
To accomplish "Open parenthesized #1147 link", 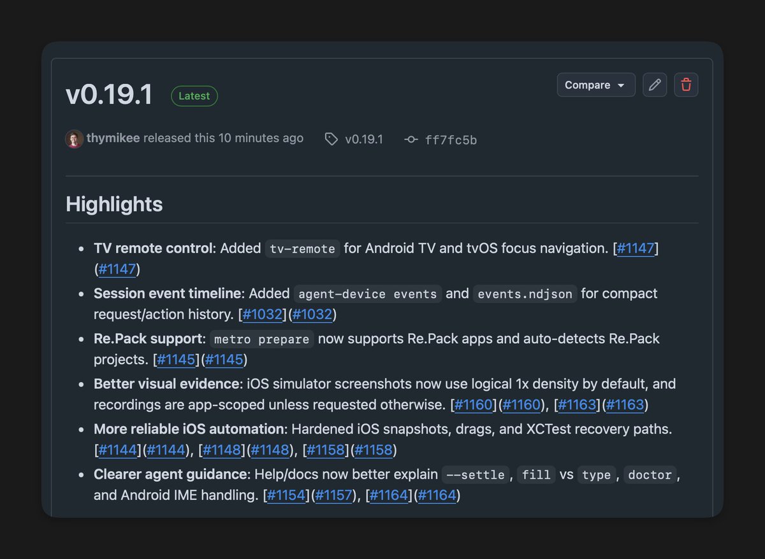I will coord(117,269).
